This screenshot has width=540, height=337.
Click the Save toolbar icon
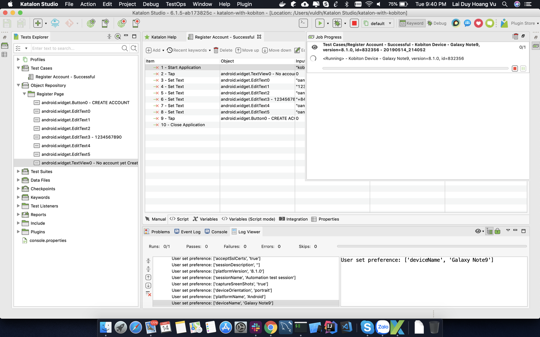tap(7, 23)
